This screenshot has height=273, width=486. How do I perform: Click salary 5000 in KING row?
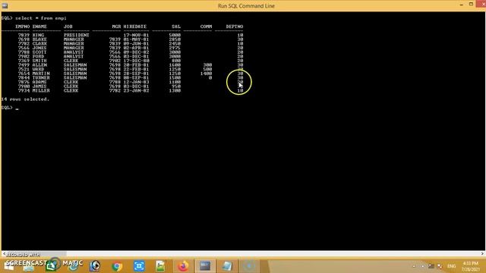pos(175,36)
